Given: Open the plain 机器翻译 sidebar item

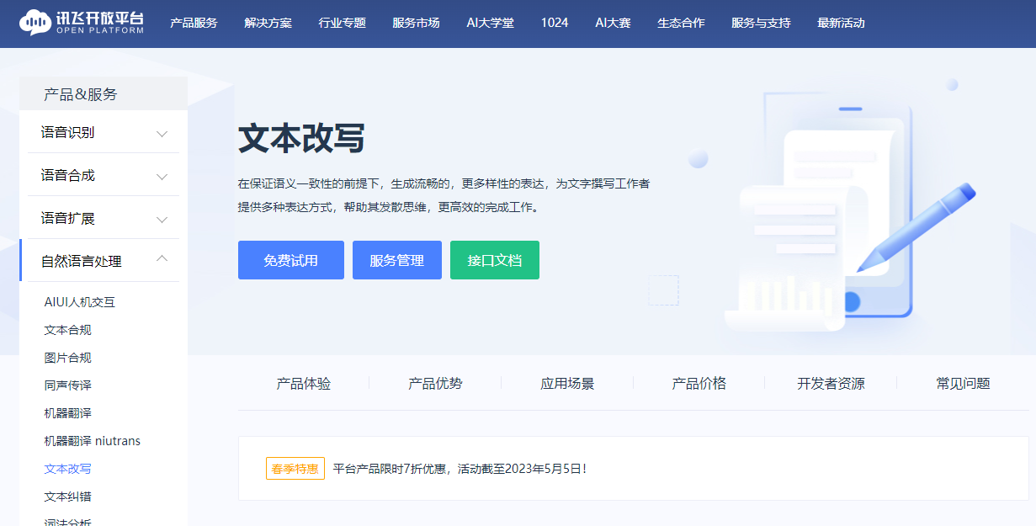Looking at the screenshot, I should tap(67, 413).
